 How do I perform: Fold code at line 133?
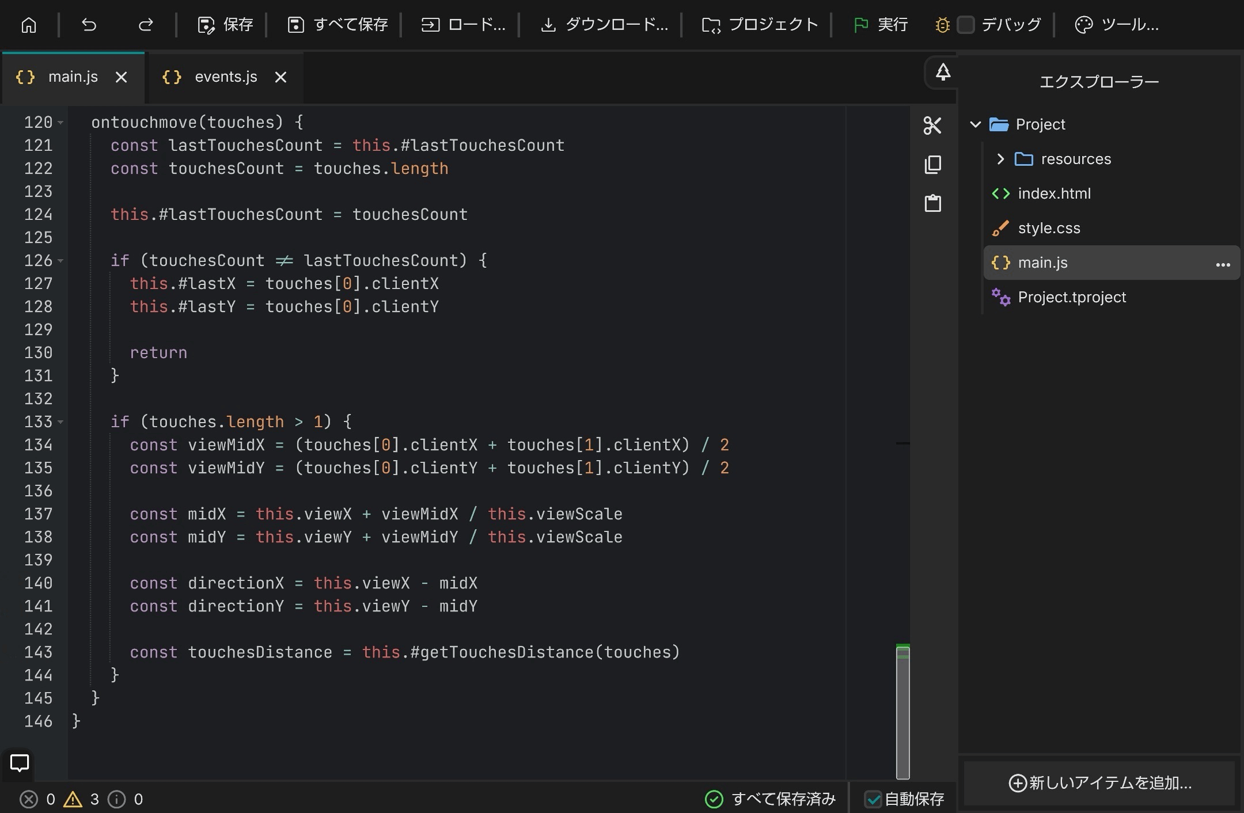pos(60,422)
